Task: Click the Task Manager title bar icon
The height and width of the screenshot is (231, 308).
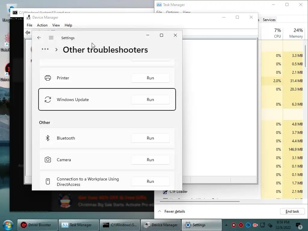Action: pyautogui.click(x=159, y=5)
